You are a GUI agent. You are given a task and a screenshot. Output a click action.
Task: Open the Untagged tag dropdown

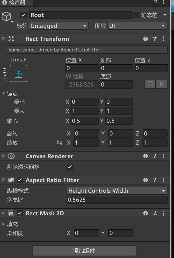point(59,26)
